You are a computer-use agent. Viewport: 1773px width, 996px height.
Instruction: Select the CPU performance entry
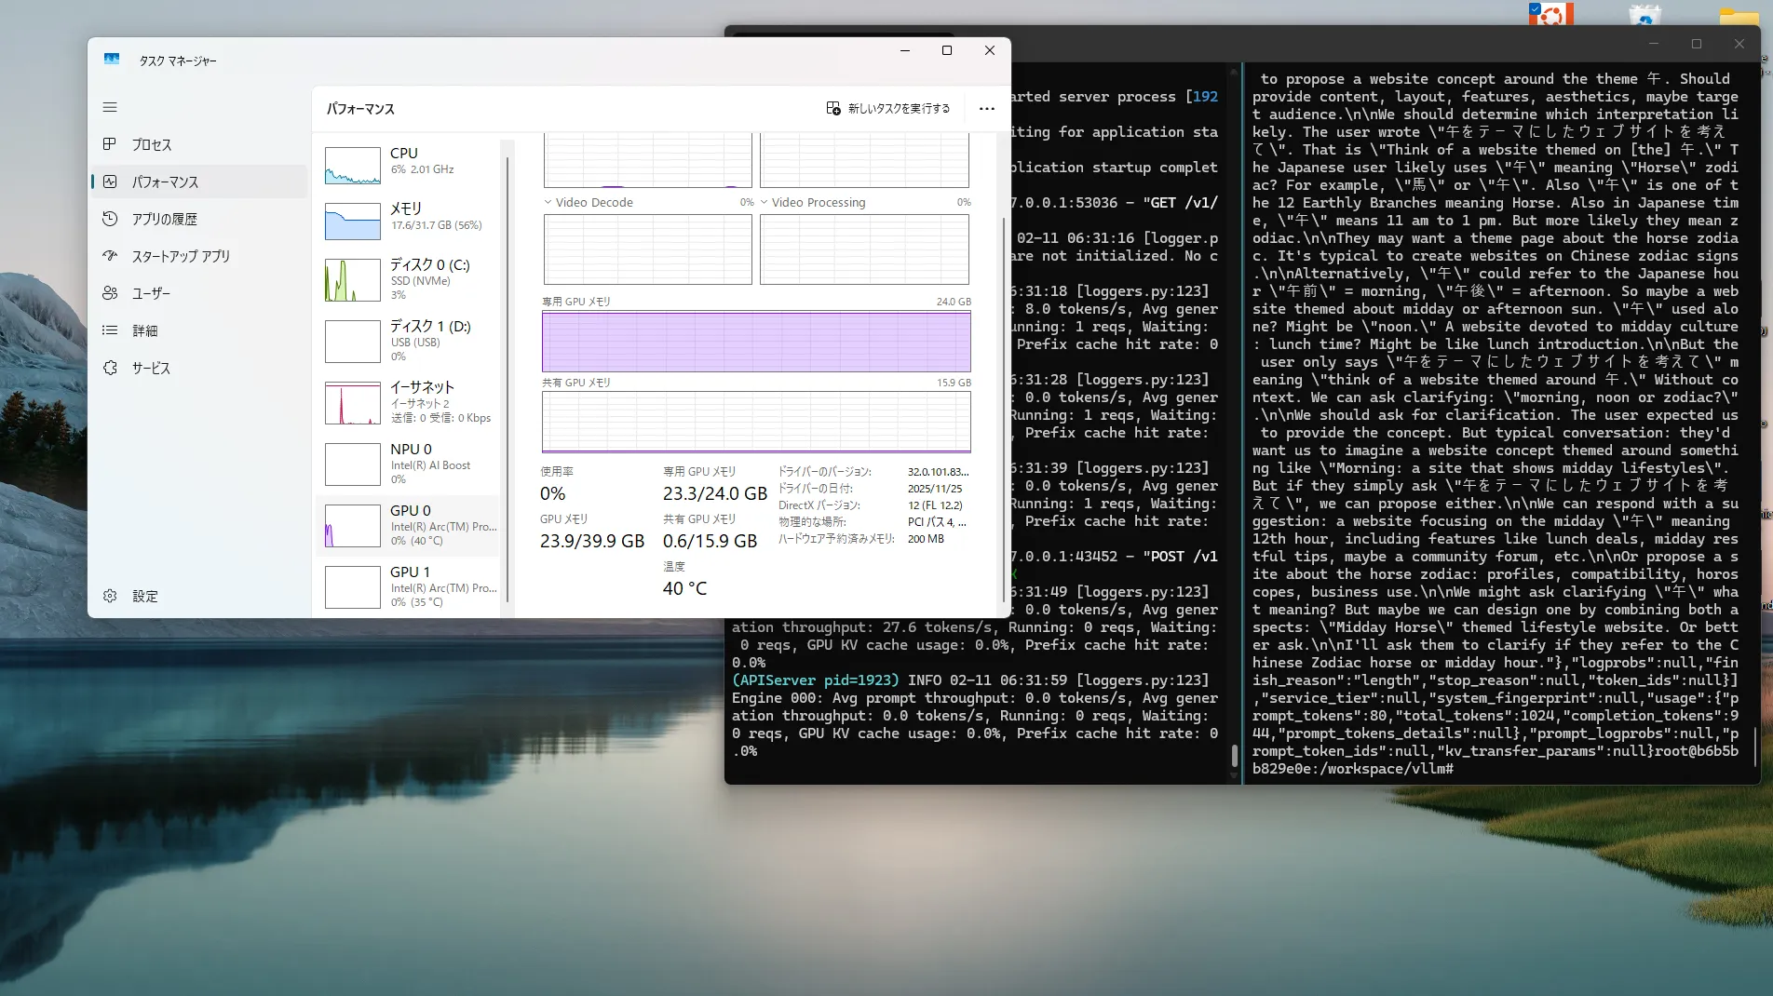tap(410, 164)
